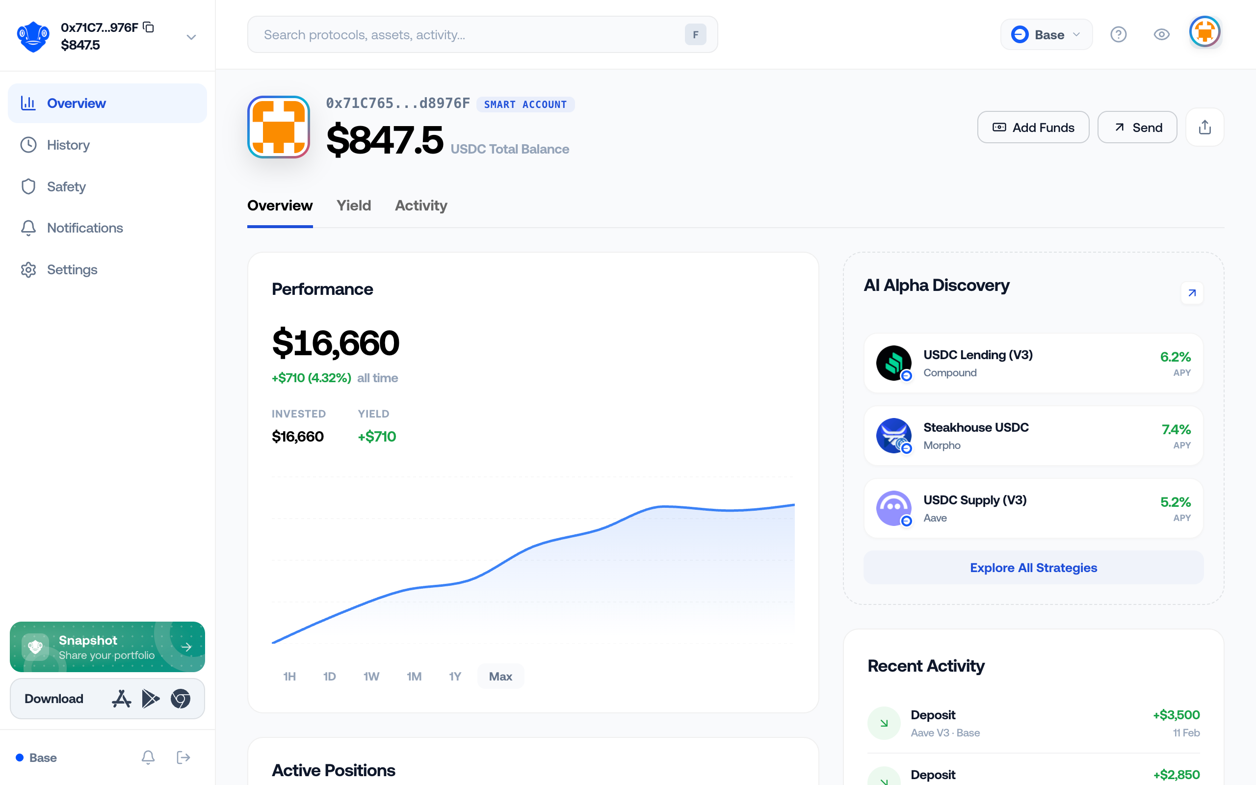Open AI Alpha Discovery external arrow icon
The height and width of the screenshot is (785, 1256).
[x=1192, y=293]
